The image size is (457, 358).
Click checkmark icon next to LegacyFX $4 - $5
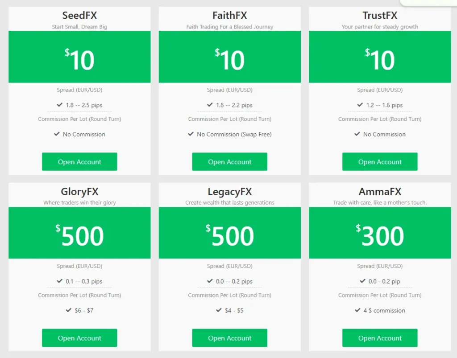coord(219,310)
